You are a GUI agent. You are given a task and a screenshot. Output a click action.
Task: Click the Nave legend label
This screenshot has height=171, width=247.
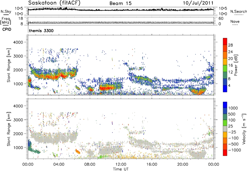[235, 22]
